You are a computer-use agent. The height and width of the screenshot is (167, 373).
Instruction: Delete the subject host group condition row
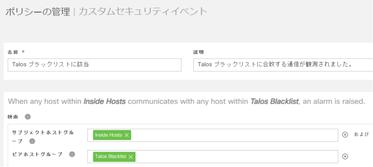pyautogui.click(x=345, y=135)
